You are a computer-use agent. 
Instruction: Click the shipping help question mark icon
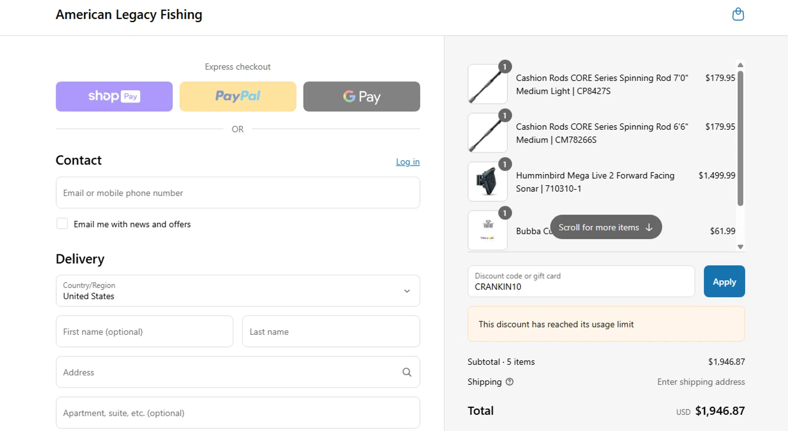pos(509,382)
